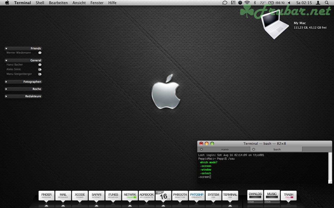Collapse the Friends group
The height and width of the screenshot is (208, 334).
tap(6, 49)
